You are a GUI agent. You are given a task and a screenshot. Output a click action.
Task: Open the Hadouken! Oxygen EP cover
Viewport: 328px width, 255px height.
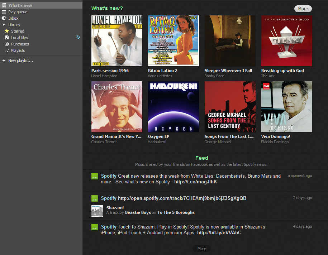[173, 107]
